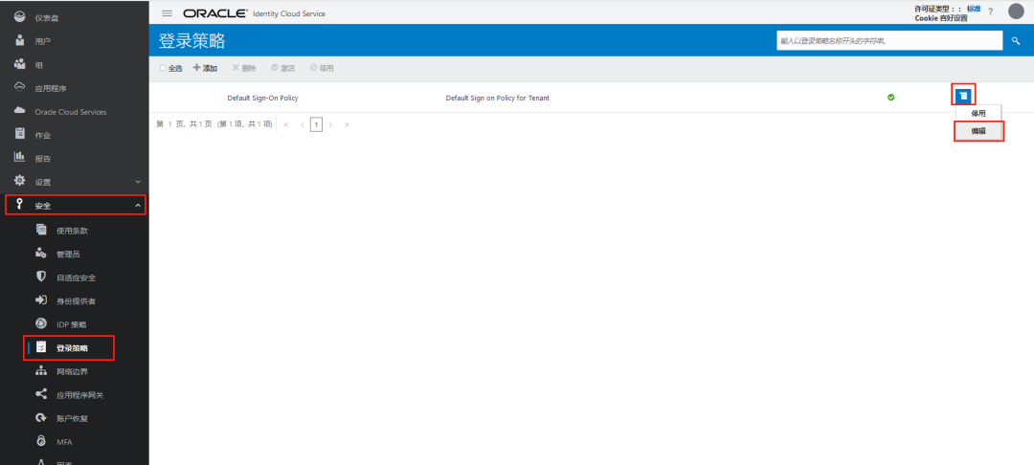
Task: Click the Oracle Identity Cloud Service logo
Action: (x=254, y=13)
